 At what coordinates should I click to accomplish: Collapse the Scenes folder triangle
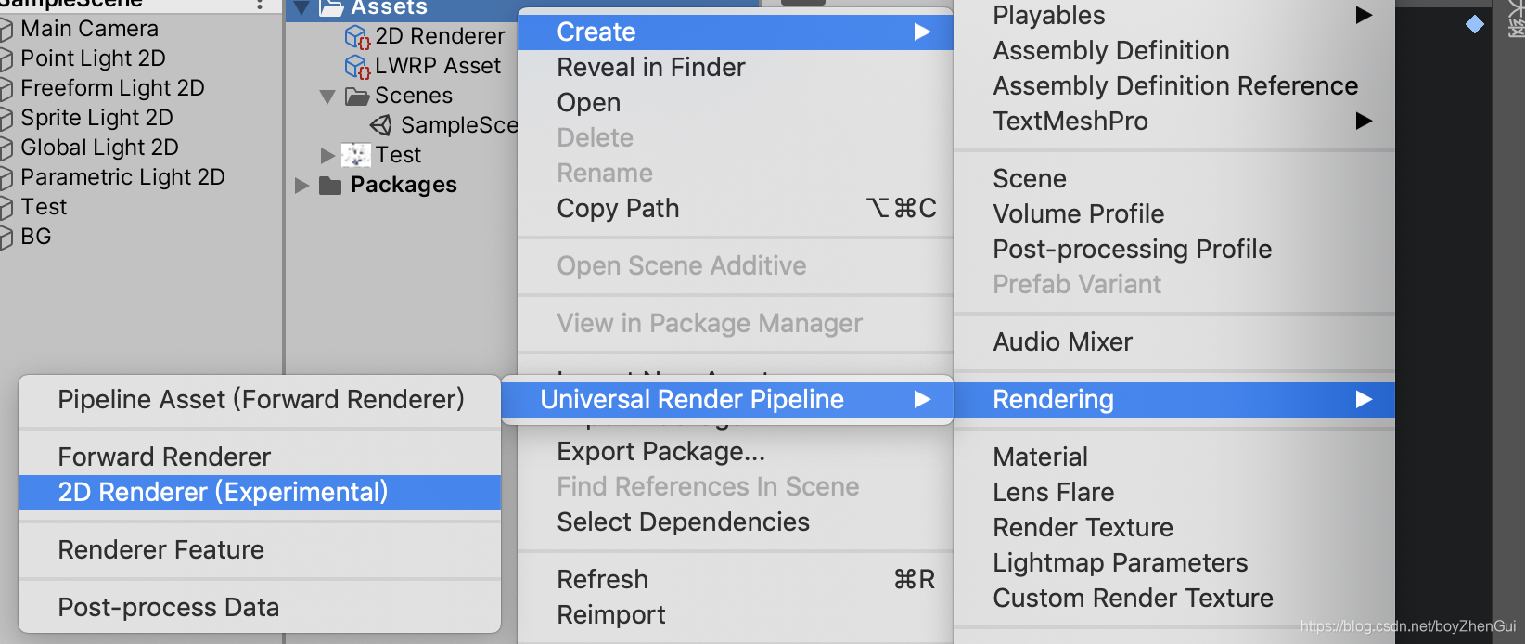(x=327, y=97)
